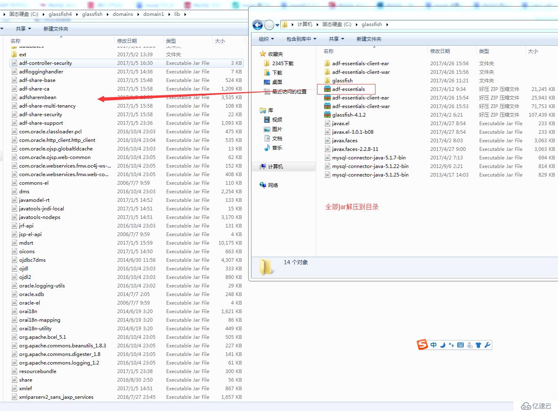Select javax.faces jar file icon
Screen dimensions: 558x411
[327, 141]
